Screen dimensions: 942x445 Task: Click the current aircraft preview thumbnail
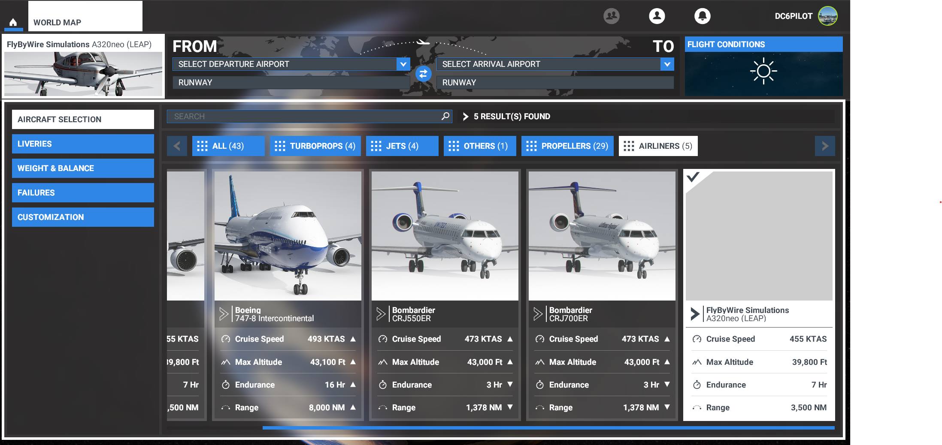(x=83, y=74)
